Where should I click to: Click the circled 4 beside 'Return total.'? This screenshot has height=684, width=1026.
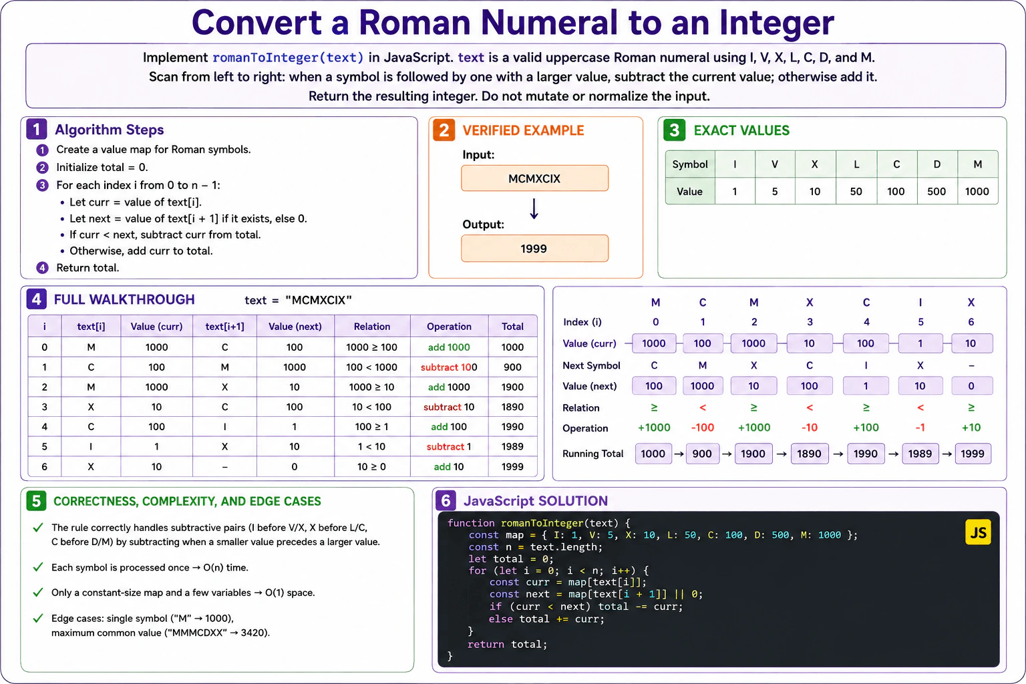pos(42,267)
